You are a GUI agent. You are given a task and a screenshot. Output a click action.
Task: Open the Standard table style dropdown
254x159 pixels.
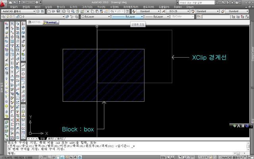207,11
